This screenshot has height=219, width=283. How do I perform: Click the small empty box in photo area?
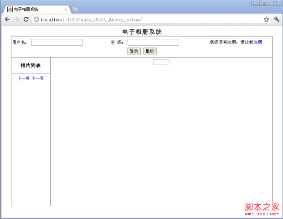[161, 62]
